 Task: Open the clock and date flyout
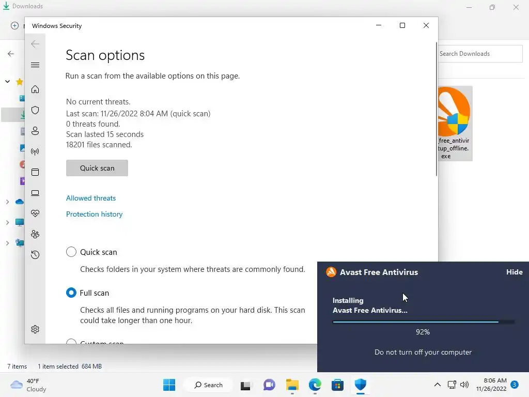click(x=491, y=385)
